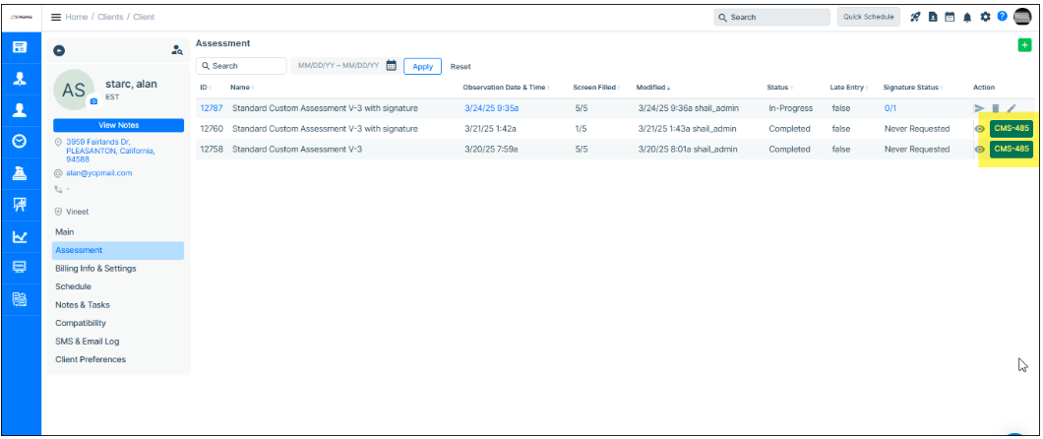View assessment 12758 using eye icon

[x=979, y=150]
